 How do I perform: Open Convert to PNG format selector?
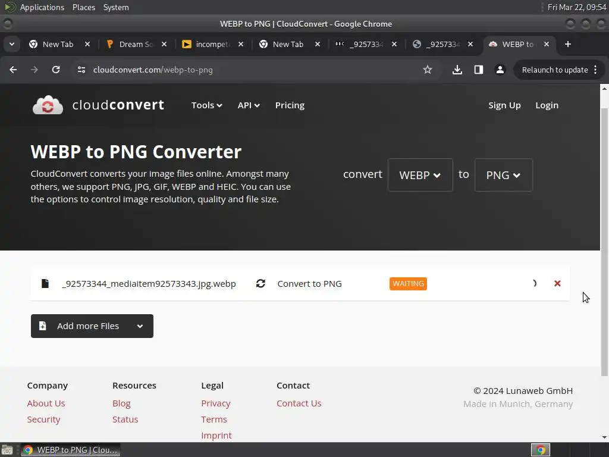(x=309, y=284)
